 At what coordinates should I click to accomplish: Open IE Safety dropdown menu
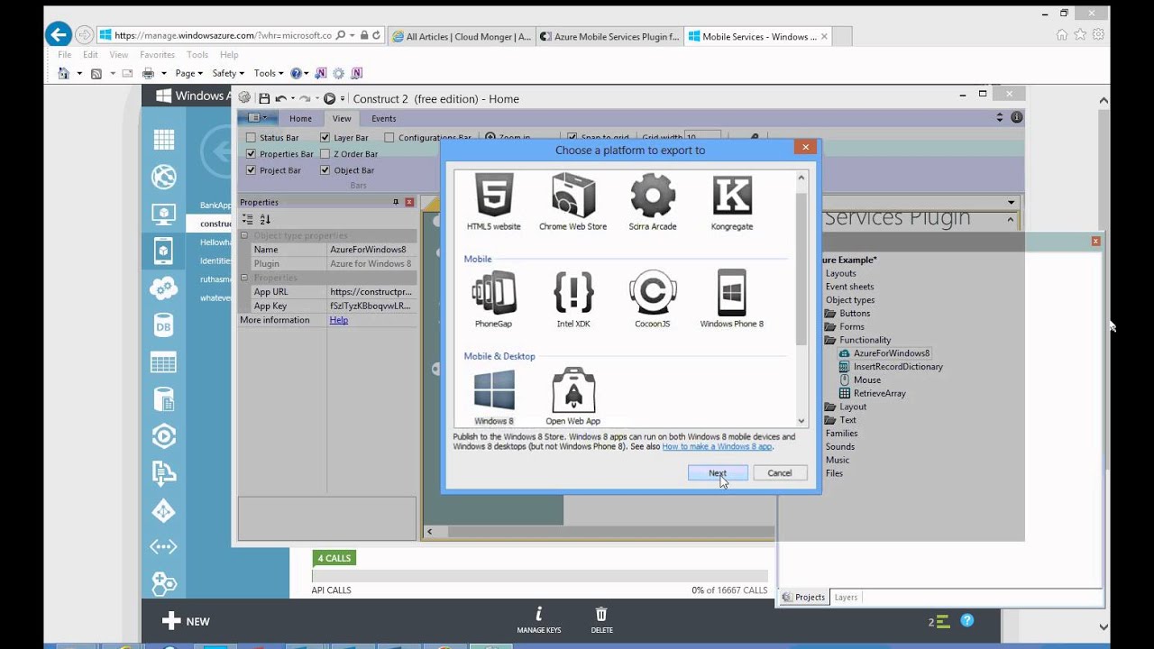(228, 73)
